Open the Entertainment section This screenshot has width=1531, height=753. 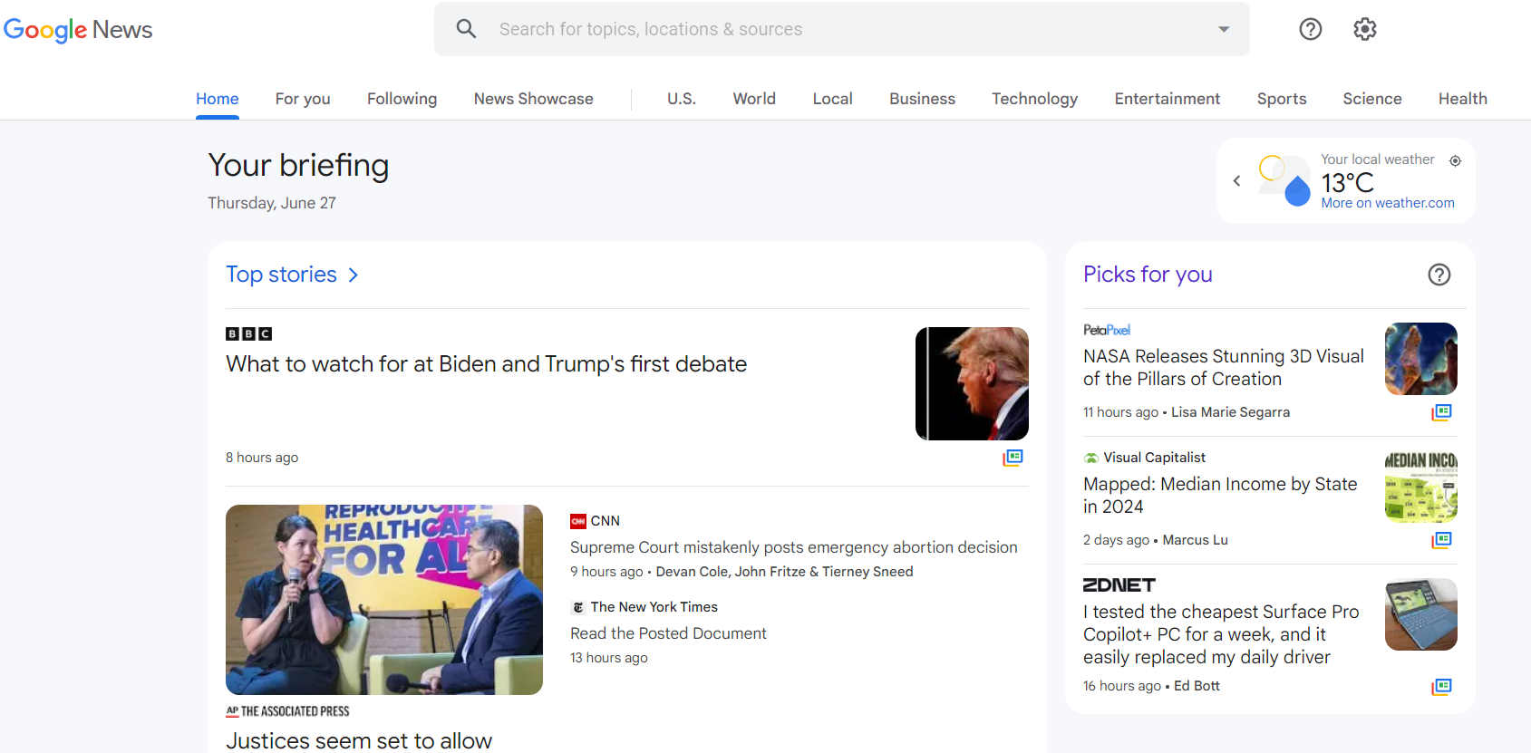point(1168,99)
